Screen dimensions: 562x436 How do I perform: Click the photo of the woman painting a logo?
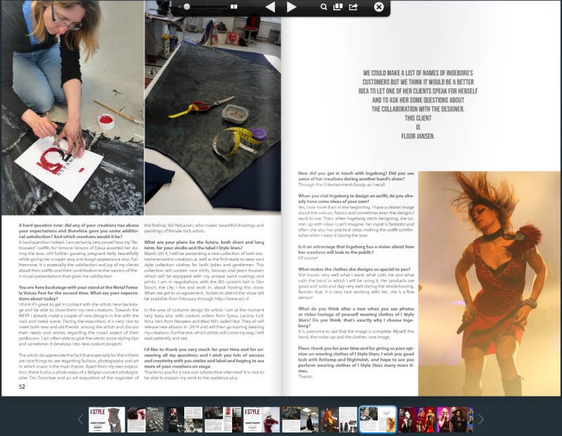click(72, 108)
